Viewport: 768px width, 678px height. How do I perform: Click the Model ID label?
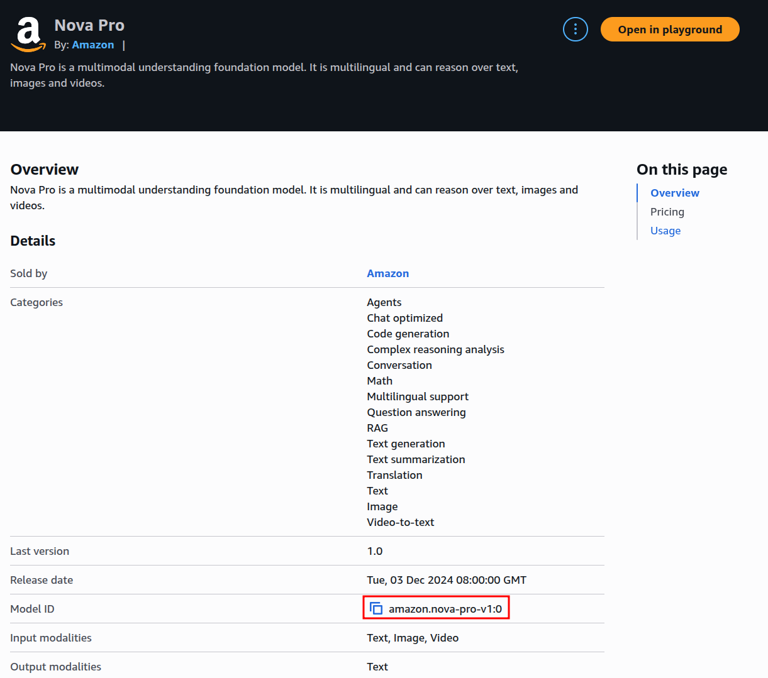[33, 609]
